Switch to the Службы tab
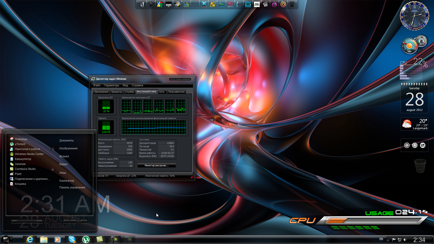 pos(129,92)
